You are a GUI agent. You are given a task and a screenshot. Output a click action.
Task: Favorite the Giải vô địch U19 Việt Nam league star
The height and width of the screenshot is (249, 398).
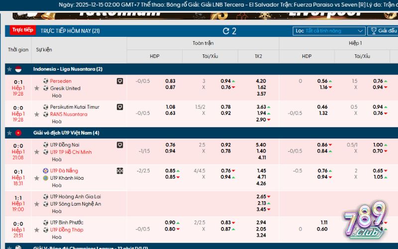(x=9, y=133)
